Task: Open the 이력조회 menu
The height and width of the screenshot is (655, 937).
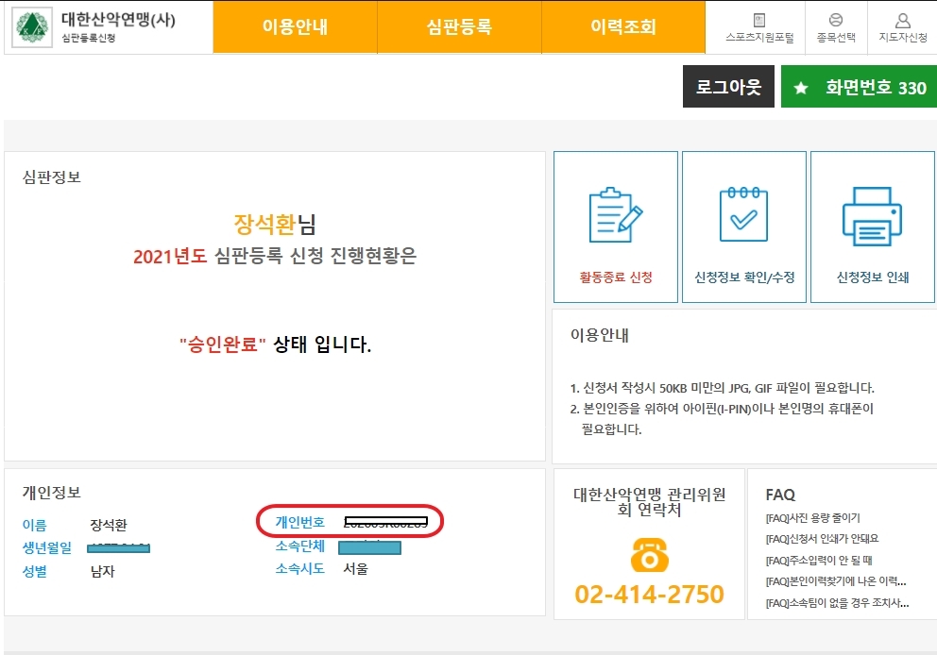Action: (x=623, y=26)
